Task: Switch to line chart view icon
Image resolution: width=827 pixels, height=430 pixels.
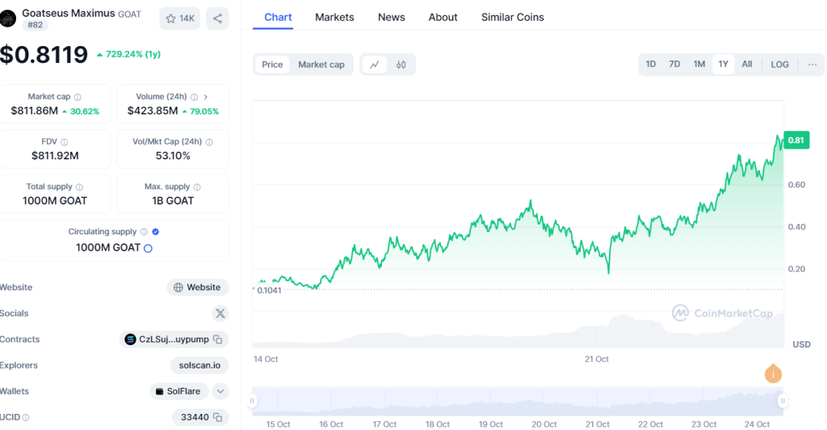Action: point(375,65)
